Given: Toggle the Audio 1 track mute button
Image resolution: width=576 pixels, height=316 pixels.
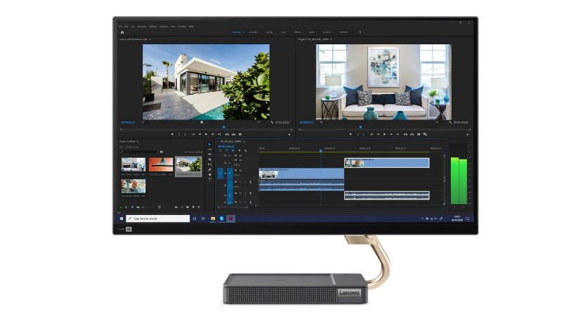Looking at the screenshot, I should (241, 182).
